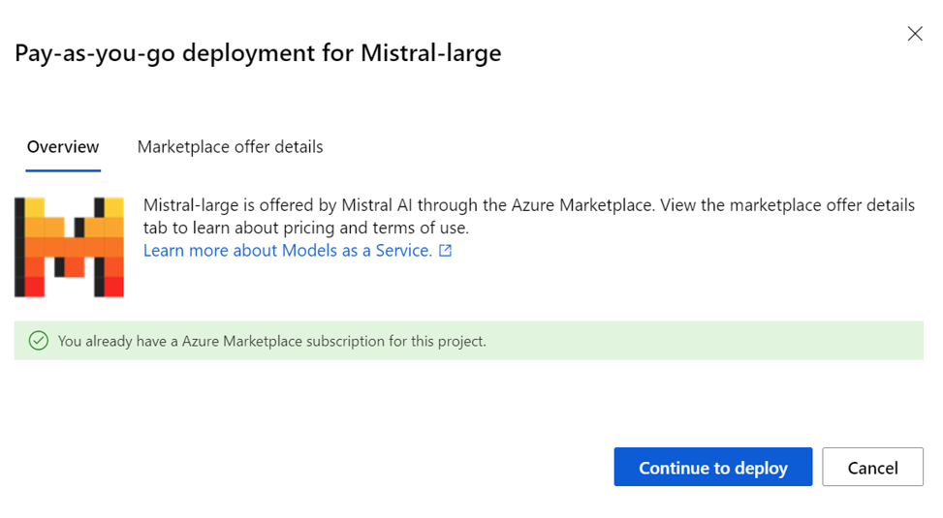Image resolution: width=943 pixels, height=518 pixels.
Task: Proceed with the blue Continue to deploy
Action: point(712,467)
